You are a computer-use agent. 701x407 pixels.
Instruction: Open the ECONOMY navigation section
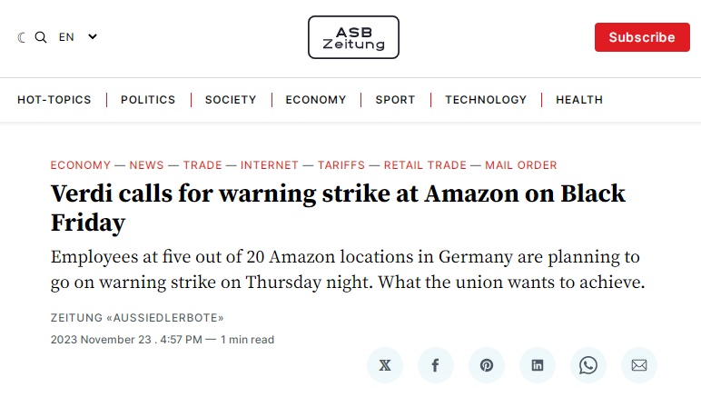[316, 100]
